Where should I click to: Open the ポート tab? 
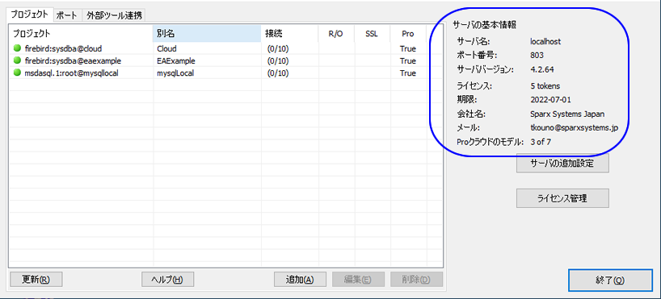[x=67, y=15]
